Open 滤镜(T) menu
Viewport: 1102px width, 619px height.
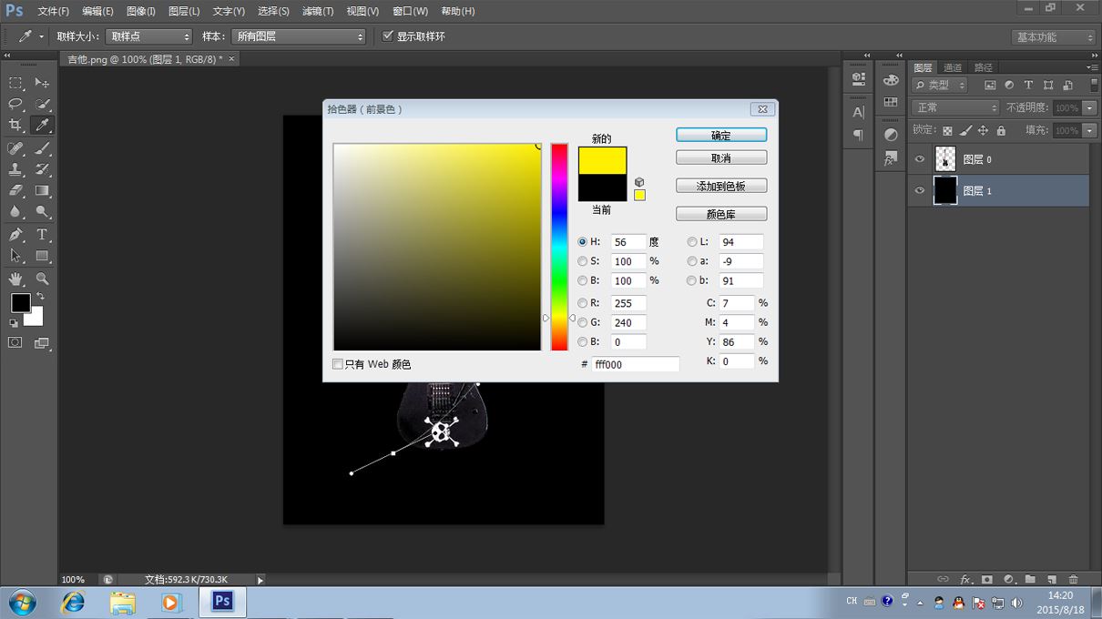pyautogui.click(x=317, y=11)
